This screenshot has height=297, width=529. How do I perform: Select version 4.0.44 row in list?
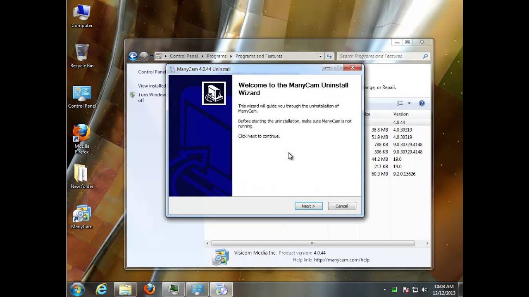click(397, 123)
